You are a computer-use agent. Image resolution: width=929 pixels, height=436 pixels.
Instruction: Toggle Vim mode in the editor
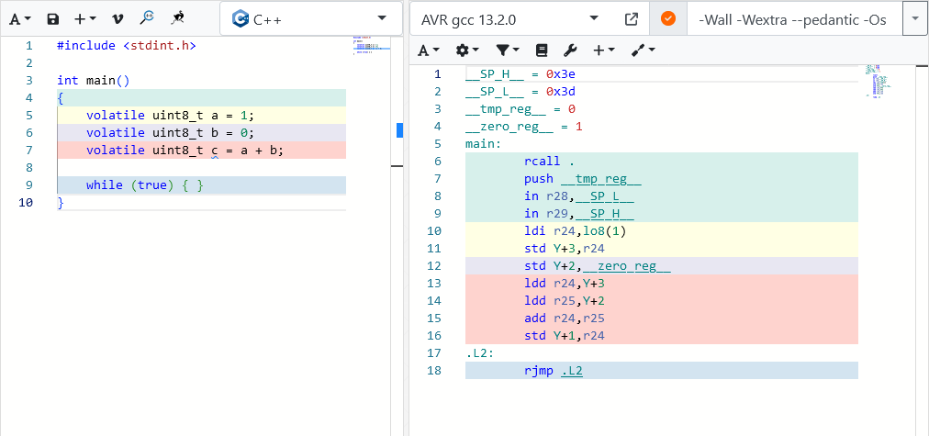coord(117,18)
